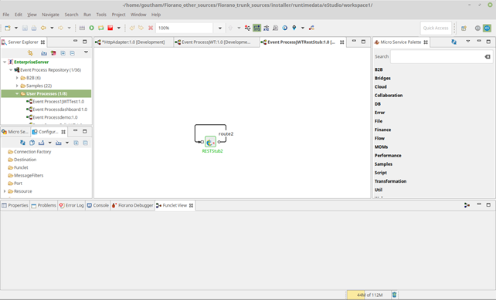Expand all in Server Explorer toolbar
The image size is (496, 300).
click(x=63, y=53)
